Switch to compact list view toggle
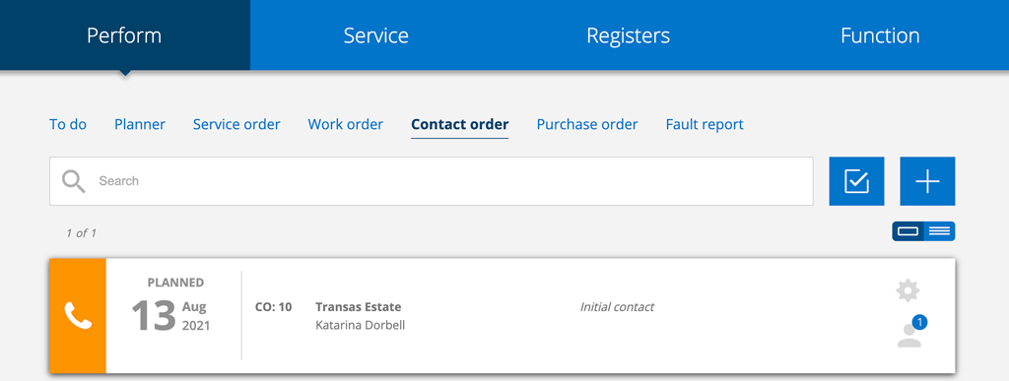This screenshot has width=1009, height=381. pos(939,231)
